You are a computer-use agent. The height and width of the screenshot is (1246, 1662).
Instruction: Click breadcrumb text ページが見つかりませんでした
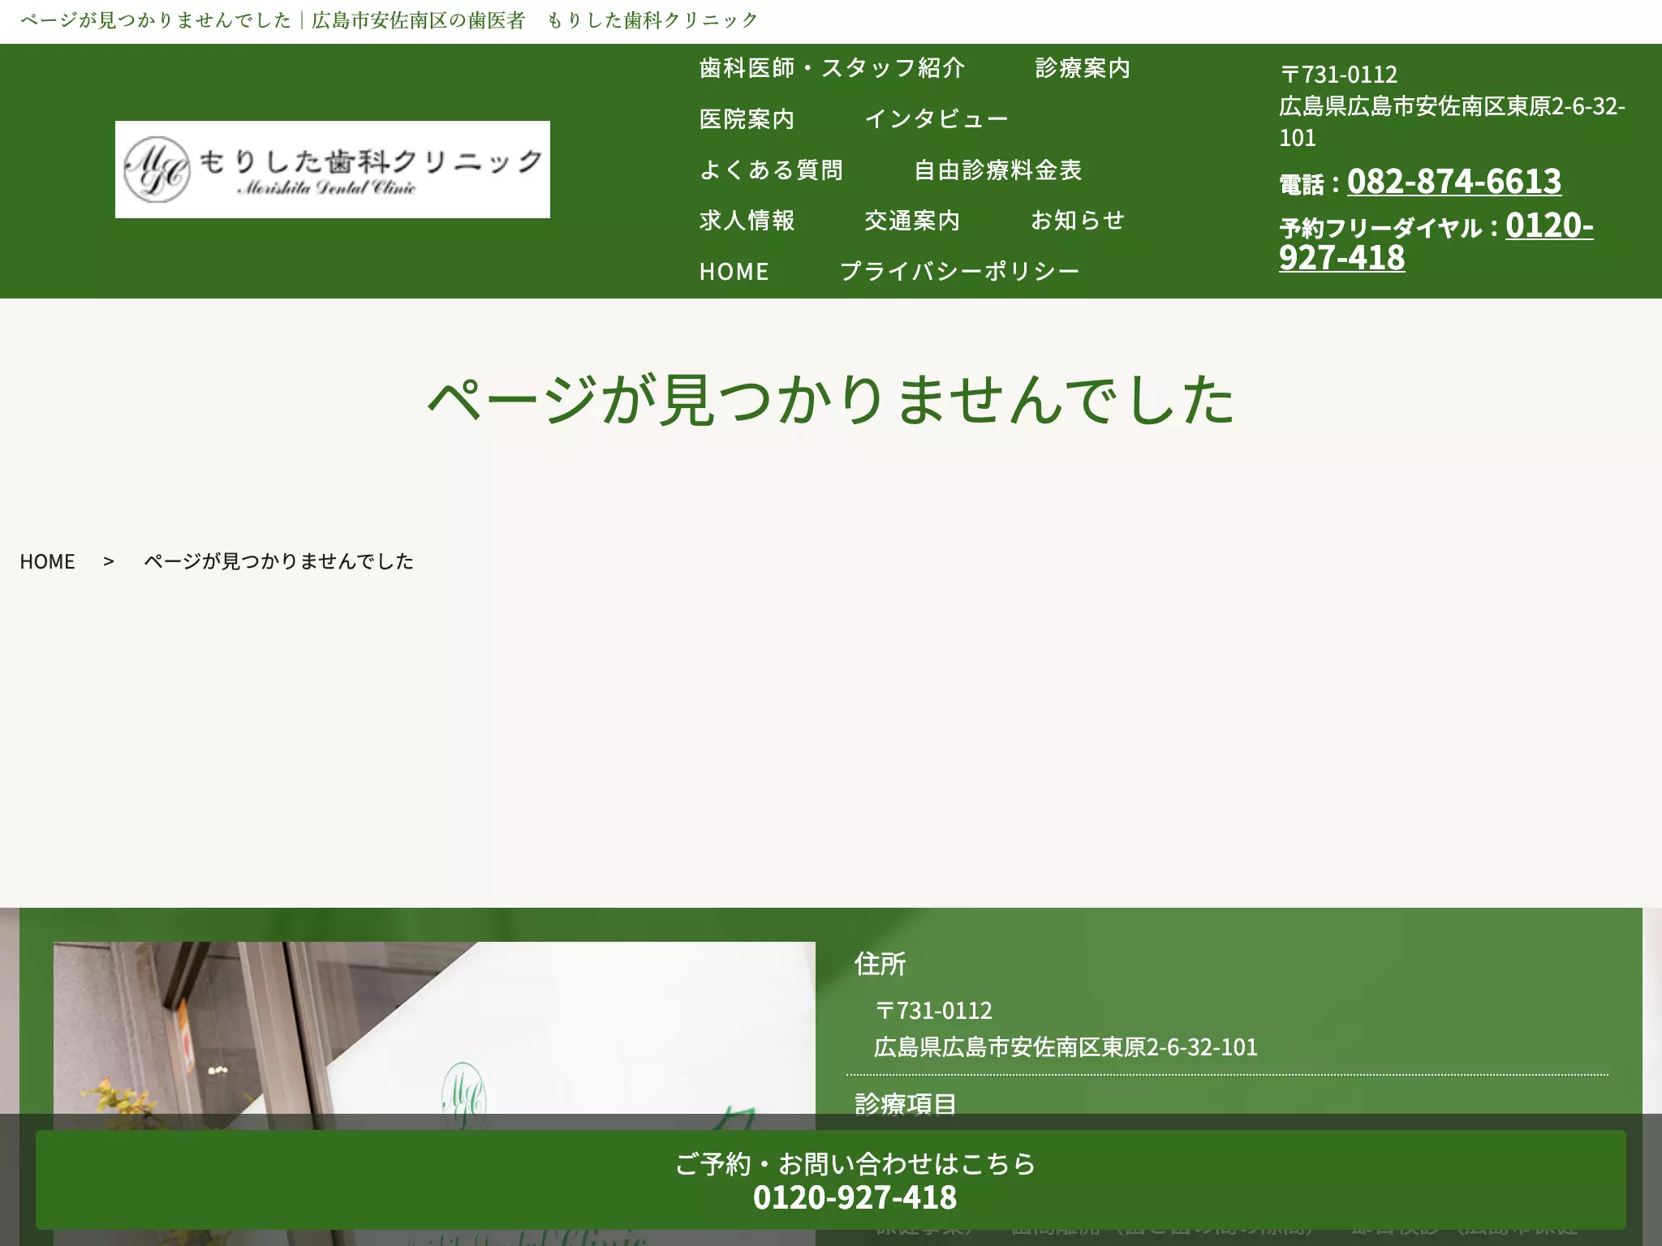278,561
